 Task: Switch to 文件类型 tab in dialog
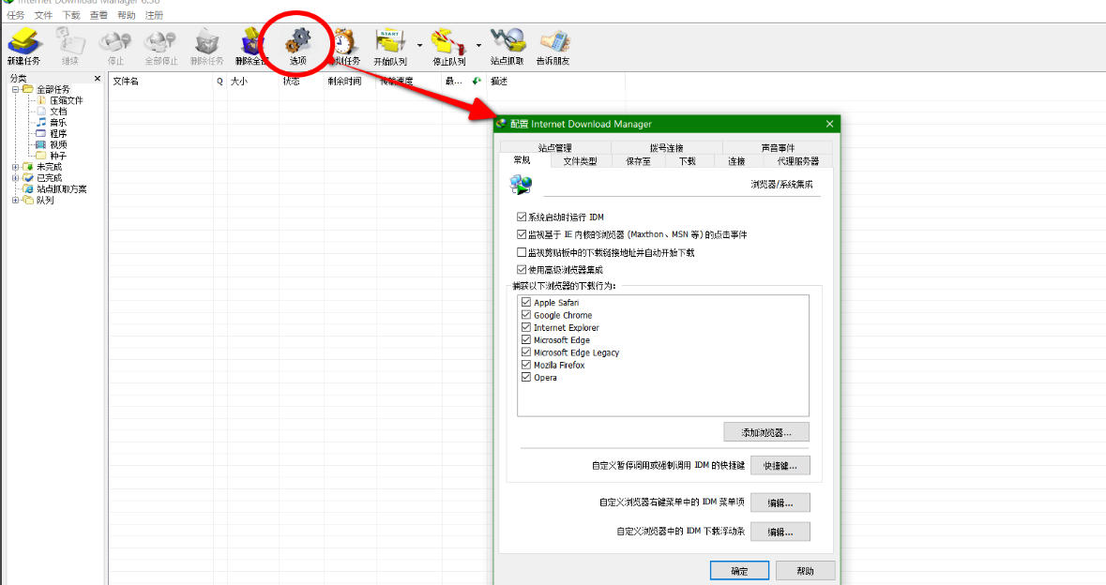[580, 160]
